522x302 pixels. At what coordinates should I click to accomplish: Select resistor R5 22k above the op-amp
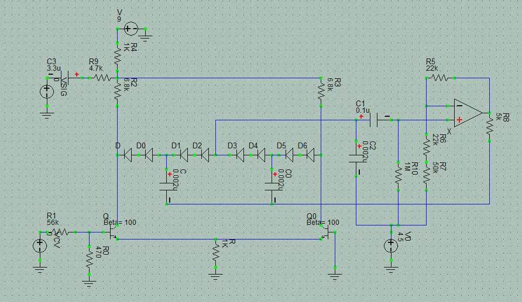coord(441,77)
